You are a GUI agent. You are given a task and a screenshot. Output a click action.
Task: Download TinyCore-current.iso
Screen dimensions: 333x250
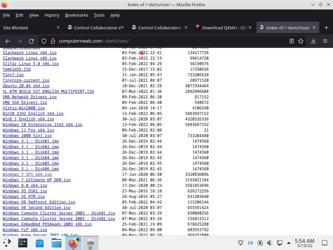pos(26,80)
